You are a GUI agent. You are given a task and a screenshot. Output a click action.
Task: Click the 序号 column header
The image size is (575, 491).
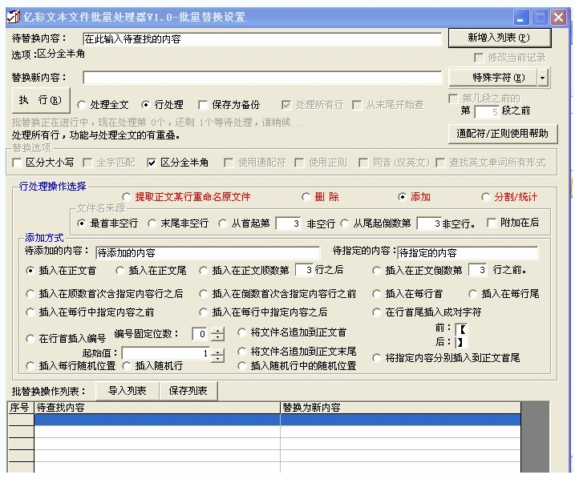(x=21, y=408)
